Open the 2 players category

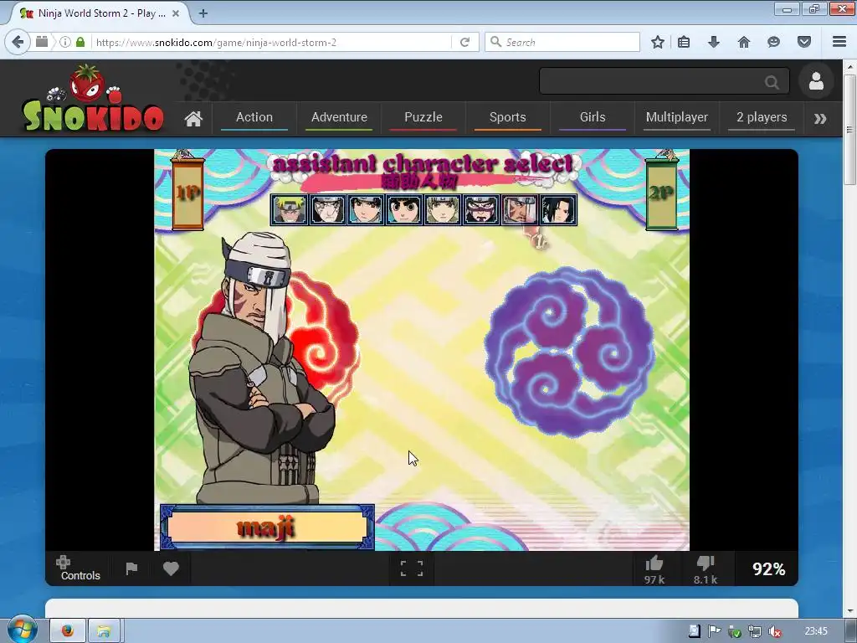click(x=762, y=117)
